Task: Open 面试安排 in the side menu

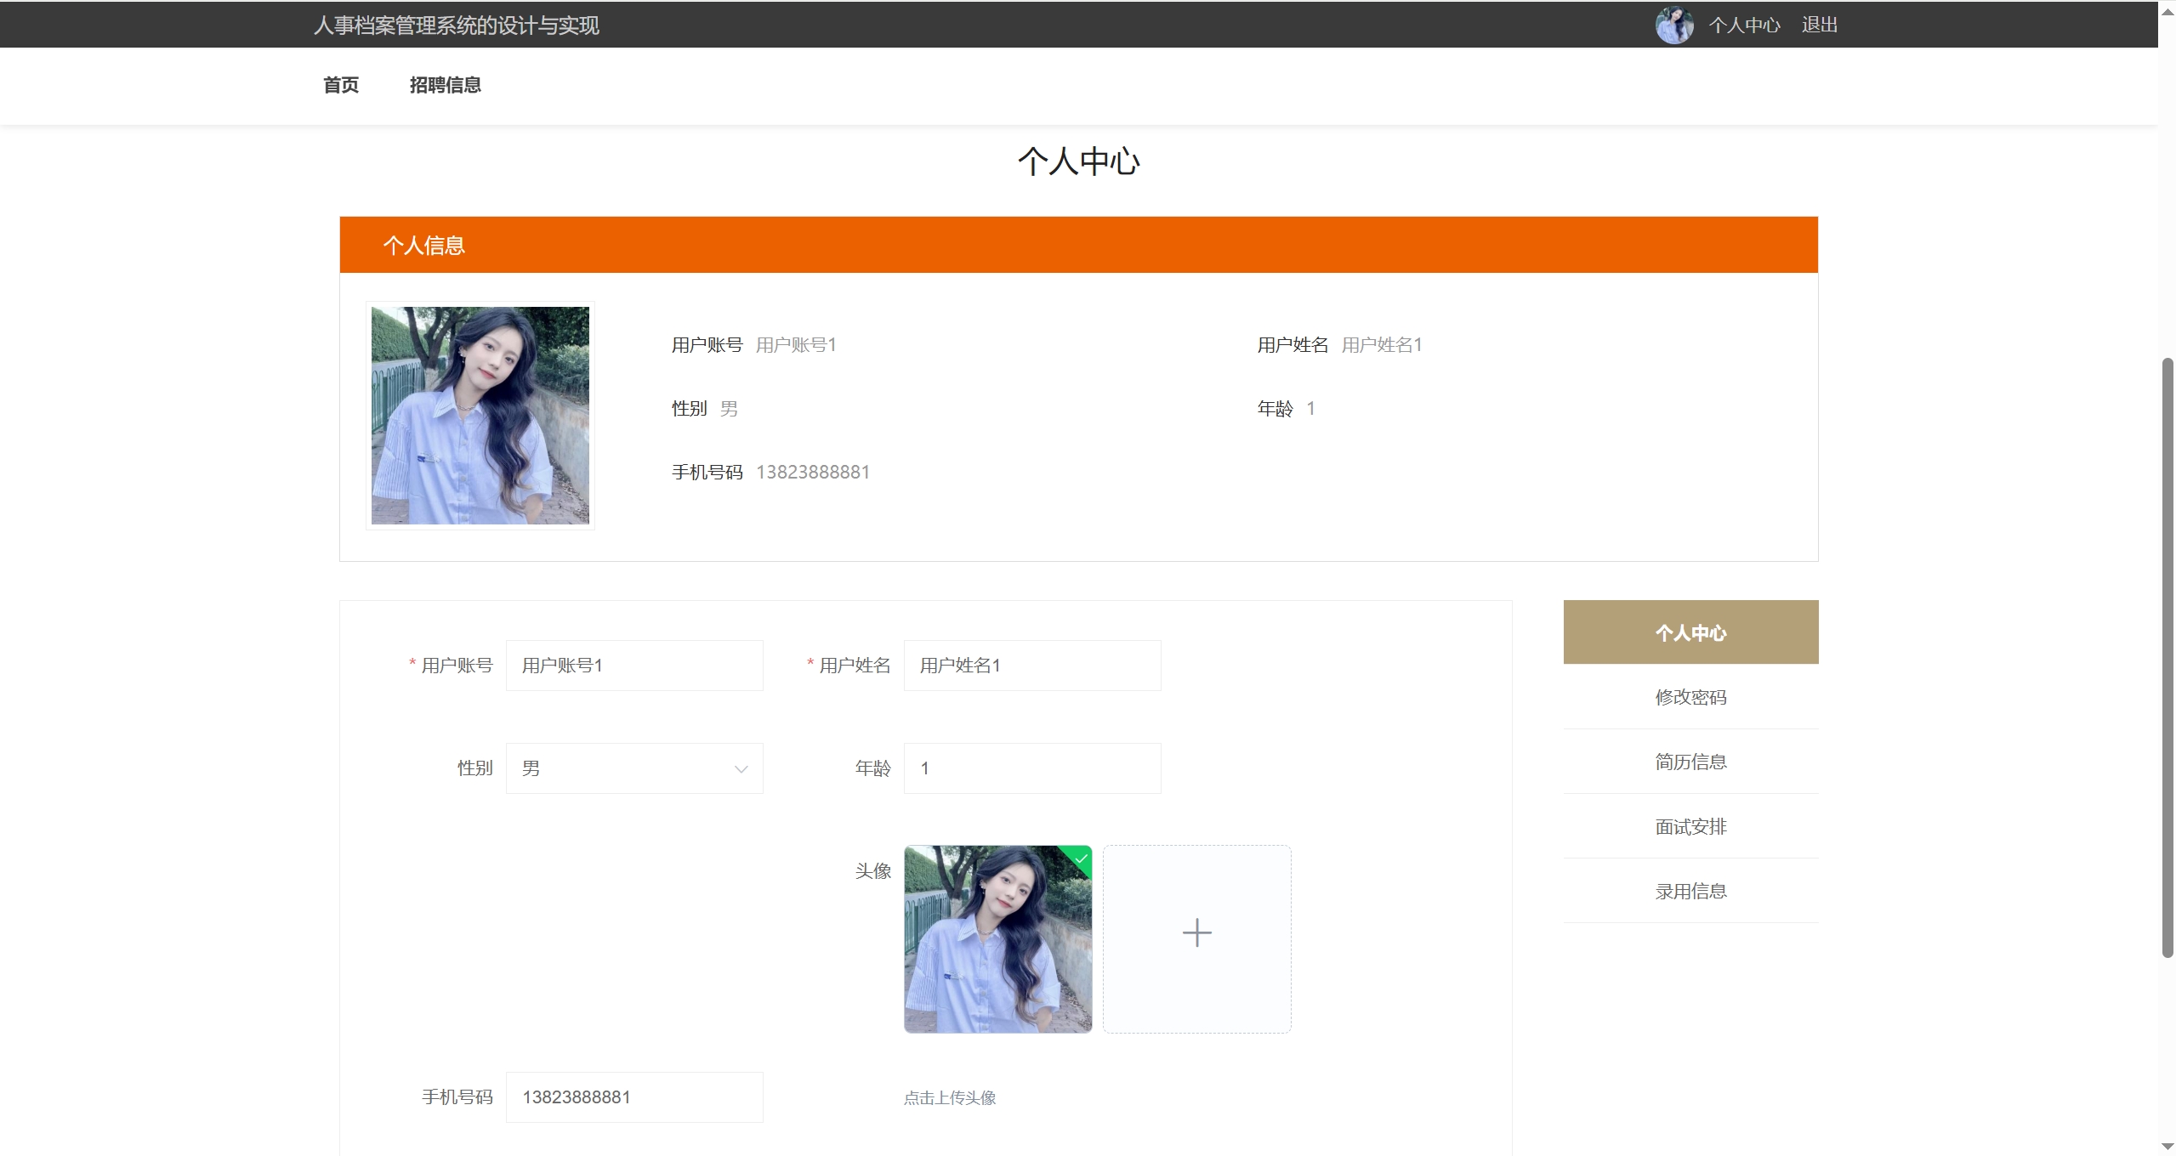Action: [x=1690, y=827]
